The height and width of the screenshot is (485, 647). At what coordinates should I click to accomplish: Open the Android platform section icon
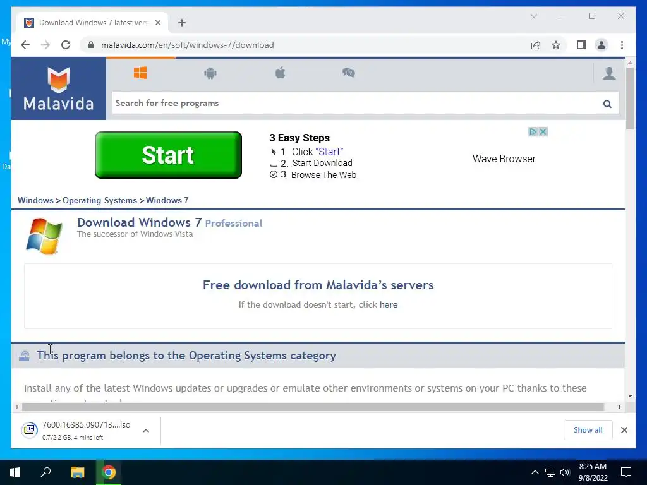(x=210, y=73)
